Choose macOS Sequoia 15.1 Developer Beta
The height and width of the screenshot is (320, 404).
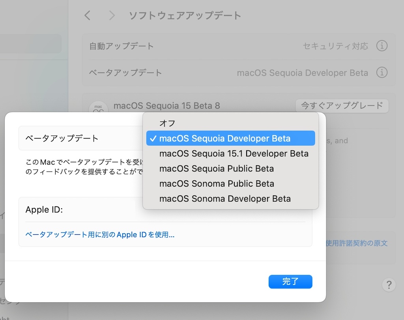230,153
